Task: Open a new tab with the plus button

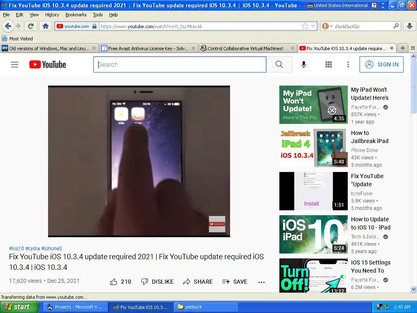Action: (403, 48)
